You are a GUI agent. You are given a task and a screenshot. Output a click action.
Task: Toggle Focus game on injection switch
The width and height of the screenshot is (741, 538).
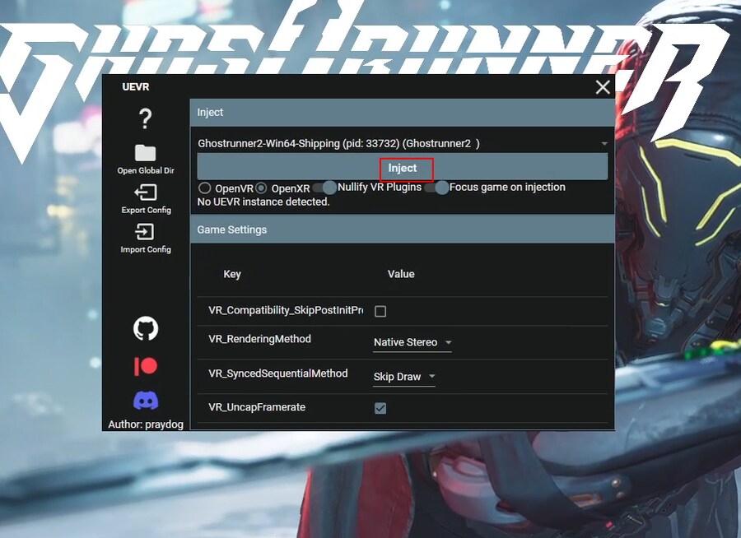[436, 188]
